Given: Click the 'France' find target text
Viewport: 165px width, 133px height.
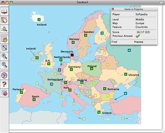Looking at the screenshot, I should [139, 42].
